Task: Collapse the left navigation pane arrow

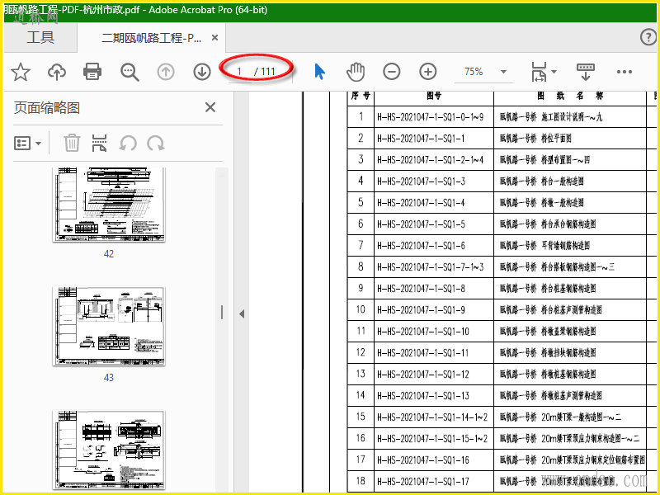Action: pos(242,314)
